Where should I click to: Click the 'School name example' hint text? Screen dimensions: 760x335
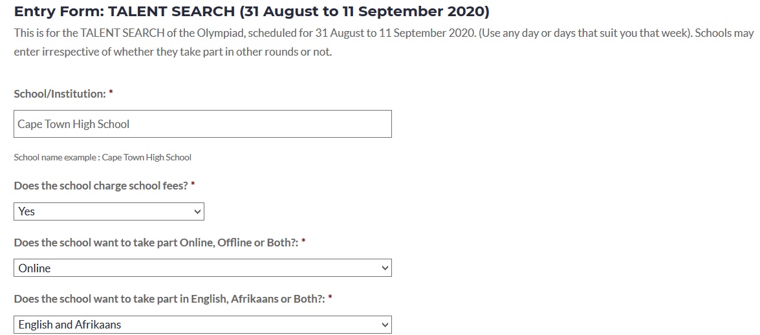coord(102,157)
